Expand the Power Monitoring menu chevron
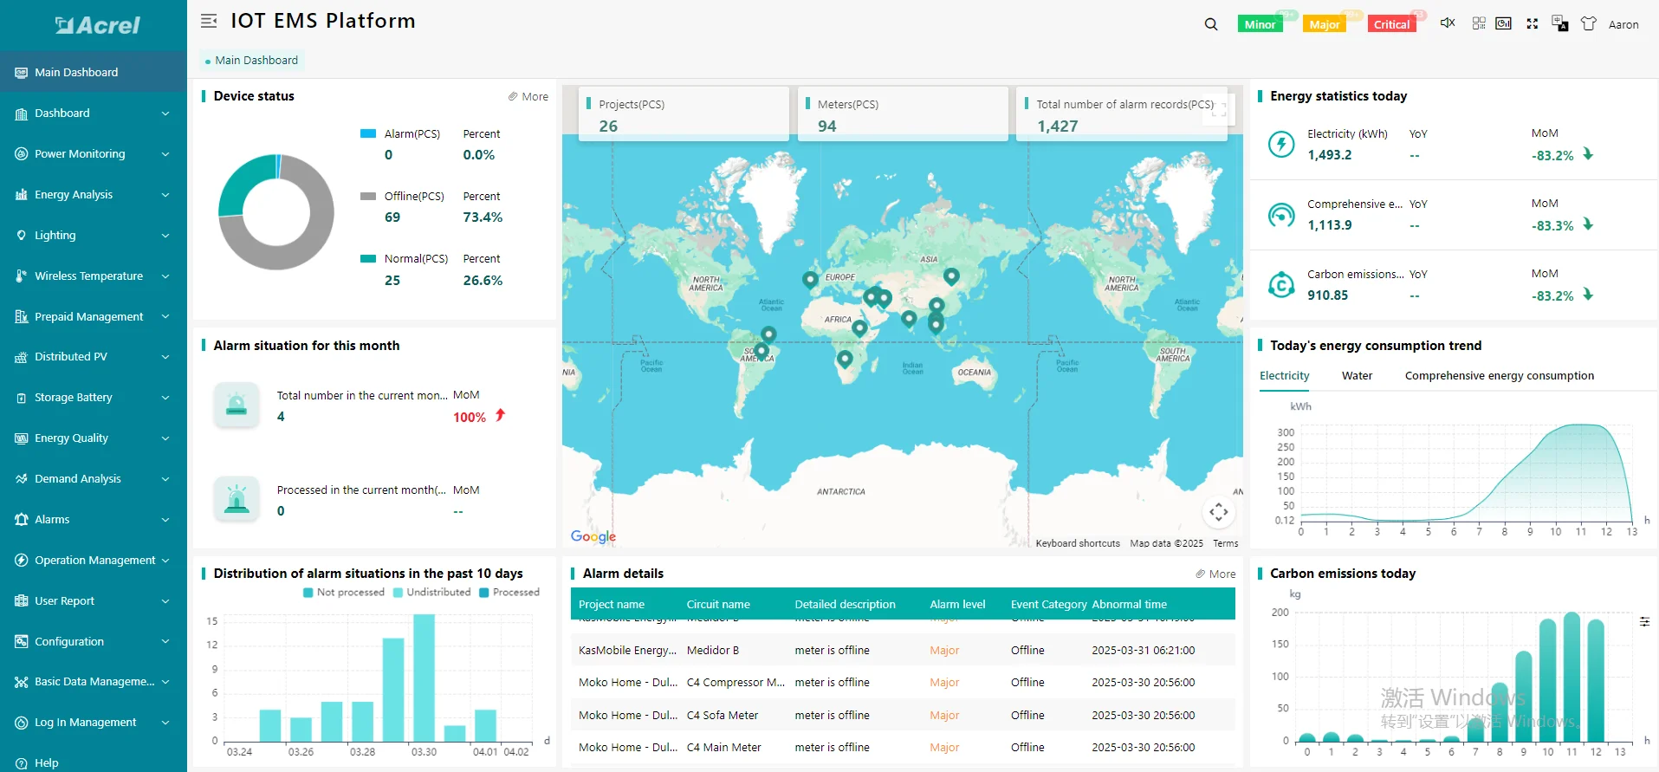 tap(165, 154)
